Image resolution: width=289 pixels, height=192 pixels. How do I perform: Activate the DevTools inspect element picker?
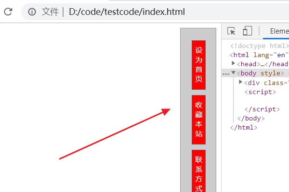pyautogui.click(x=231, y=31)
